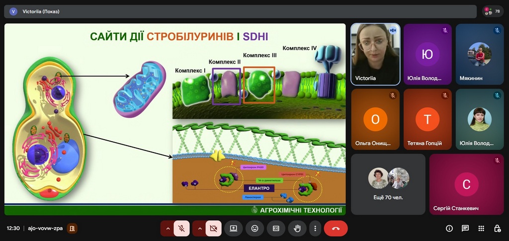Screen dimensions: 509x241
Task: Toggle closed captions
Action: click(276, 229)
